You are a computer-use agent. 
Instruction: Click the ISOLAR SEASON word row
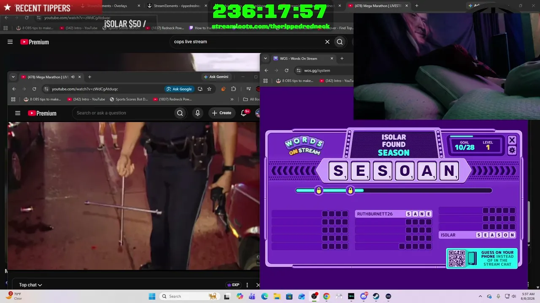[x=477, y=235]
